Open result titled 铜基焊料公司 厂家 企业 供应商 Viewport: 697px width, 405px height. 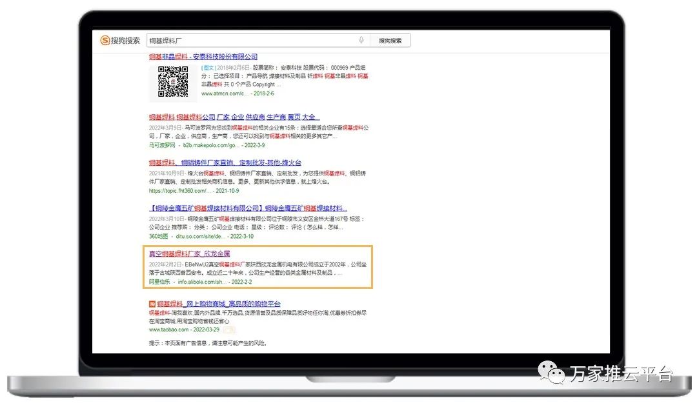[x=234, y=117]
